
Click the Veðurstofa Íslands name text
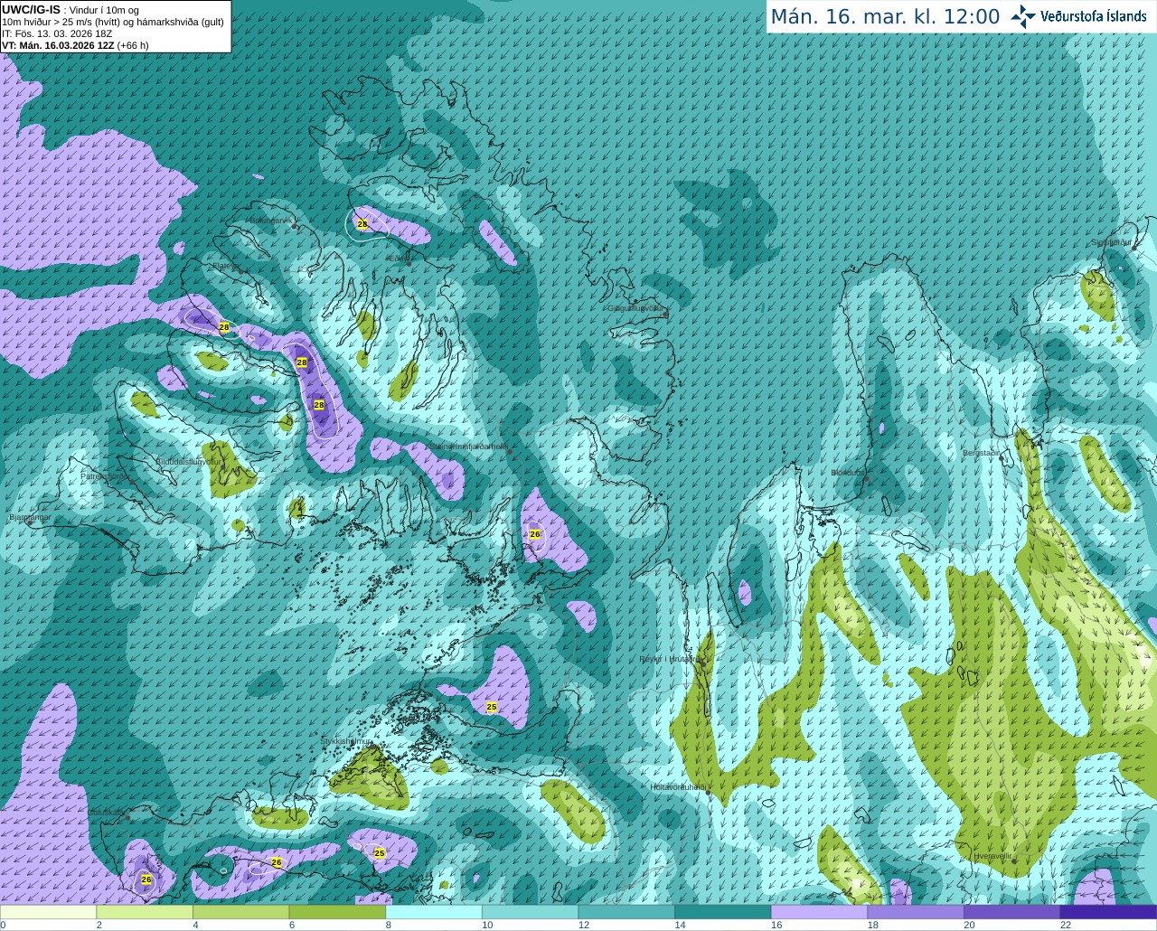tap(1093, 16)
